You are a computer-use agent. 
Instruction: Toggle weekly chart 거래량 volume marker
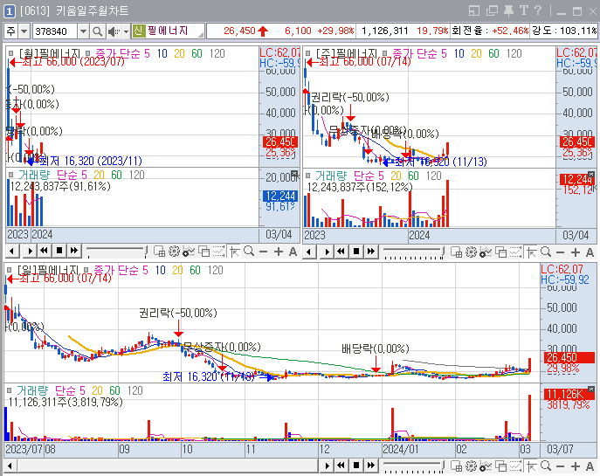click(x=307, y=176)
